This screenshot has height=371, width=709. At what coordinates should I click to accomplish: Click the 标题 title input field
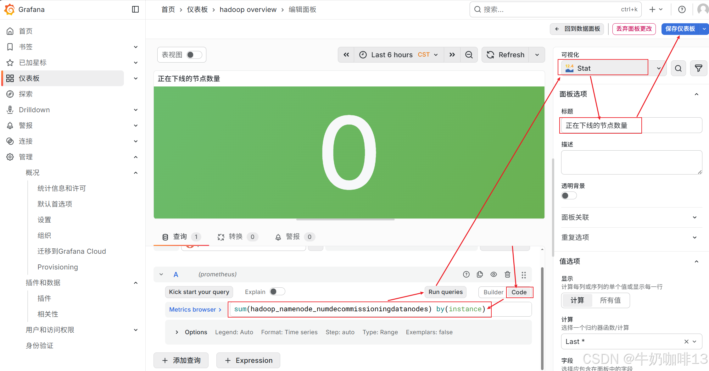click(x=631, y=125)
